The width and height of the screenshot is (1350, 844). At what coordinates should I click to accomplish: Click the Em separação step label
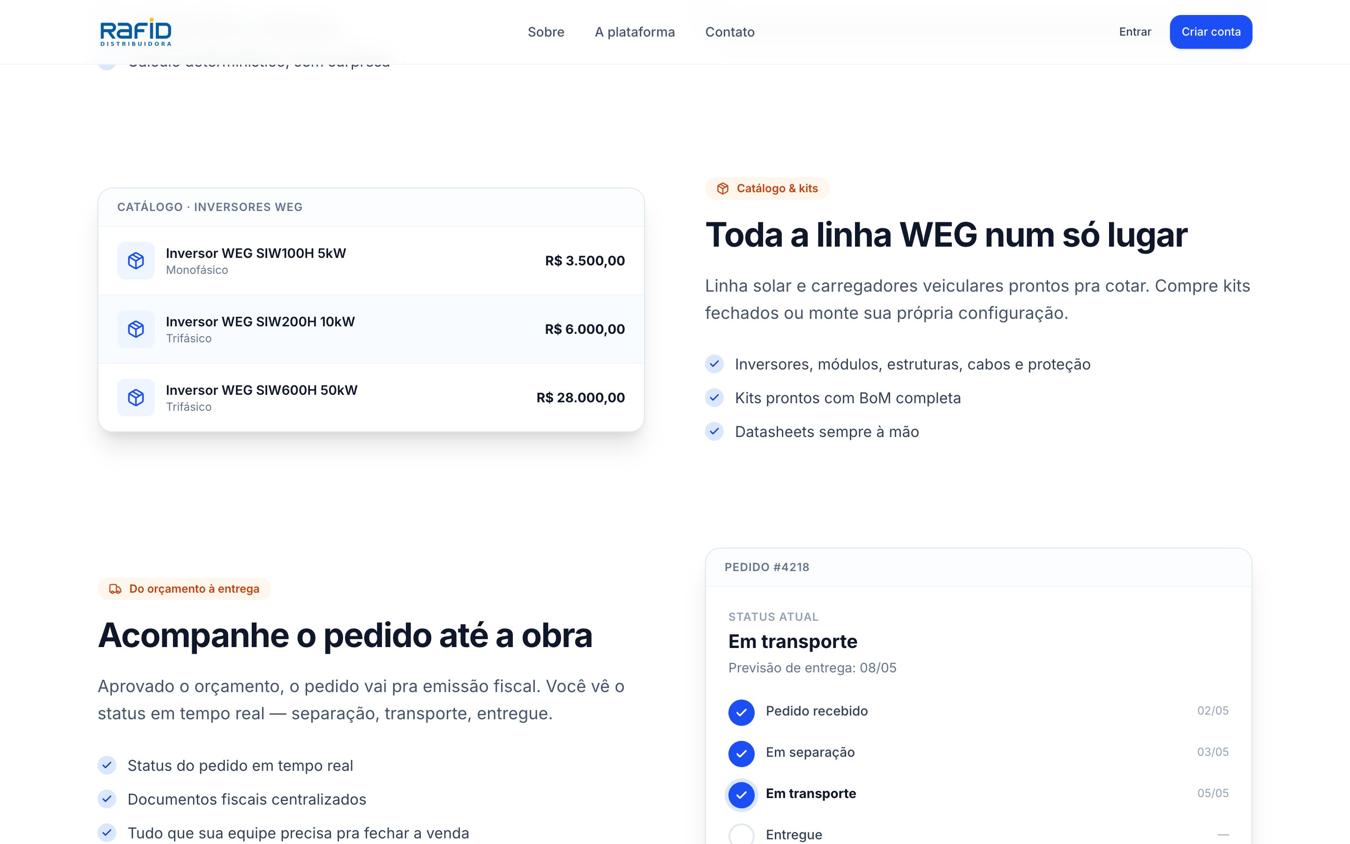[810, 753]
